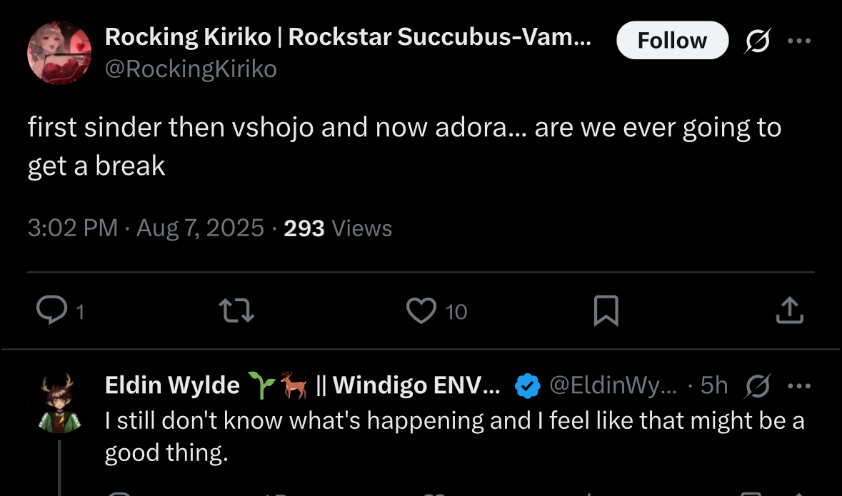Viewport: 842px width, 496px height.
Task: Click Grok icon on Eldin Wylde's reply
Action: point(757,386)
